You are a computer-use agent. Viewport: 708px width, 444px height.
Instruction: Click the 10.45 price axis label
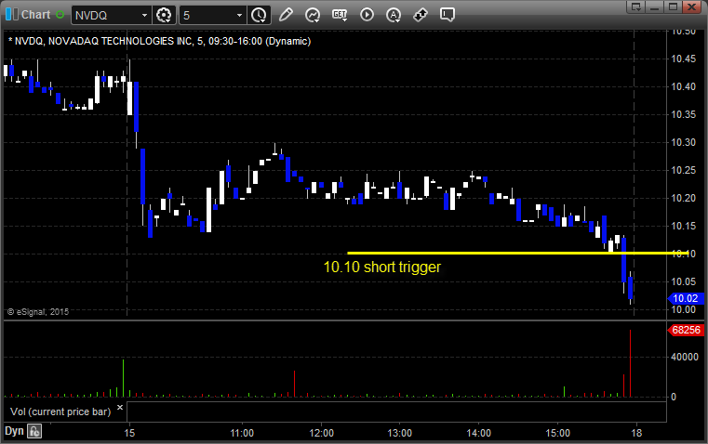[684, 59]
